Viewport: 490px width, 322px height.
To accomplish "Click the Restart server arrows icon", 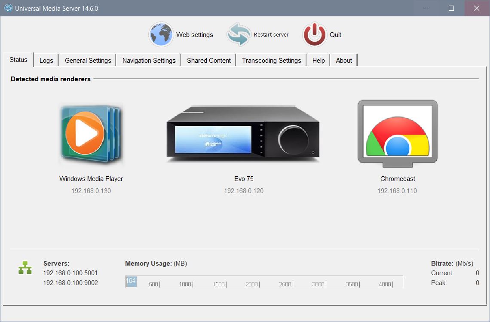I will click(x=239, y=34).
